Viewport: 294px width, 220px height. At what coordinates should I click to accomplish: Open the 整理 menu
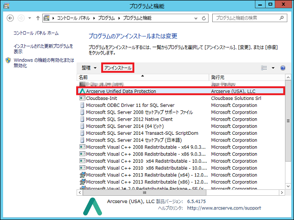click(89, 68)
